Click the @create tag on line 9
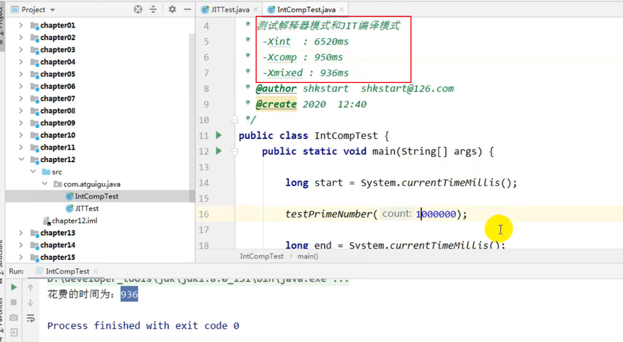Screen dimensions: 623x342 point(276,104)
